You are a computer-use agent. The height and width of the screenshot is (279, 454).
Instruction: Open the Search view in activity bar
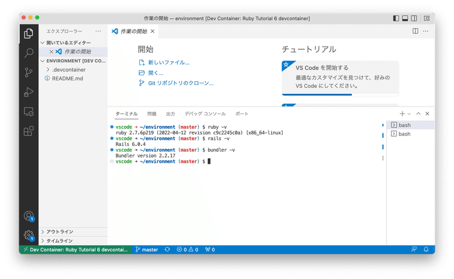[x=28, y=53]
